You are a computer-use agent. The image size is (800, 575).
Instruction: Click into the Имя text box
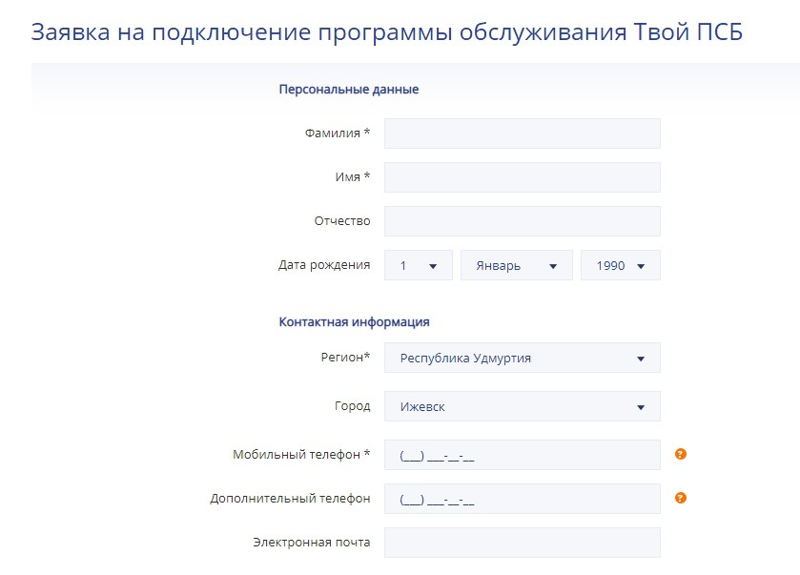pos(522,177)
